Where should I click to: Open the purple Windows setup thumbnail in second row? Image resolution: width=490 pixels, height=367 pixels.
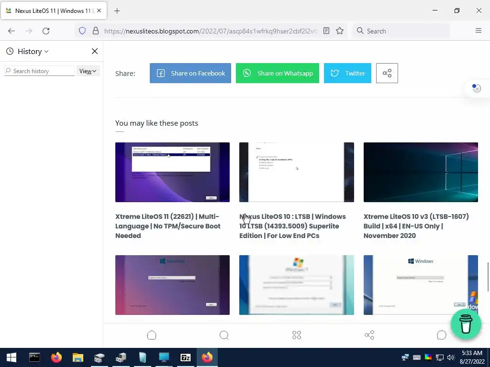[x=172, y=285]
